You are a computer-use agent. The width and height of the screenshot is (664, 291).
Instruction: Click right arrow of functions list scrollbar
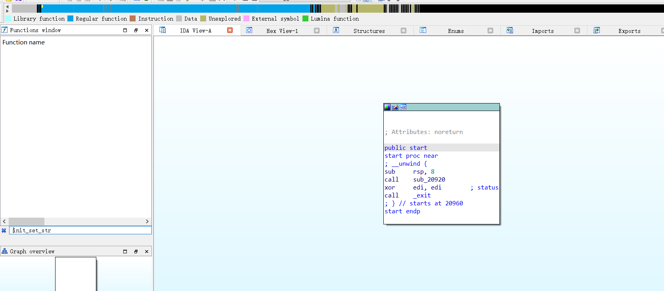pos(147,221)
